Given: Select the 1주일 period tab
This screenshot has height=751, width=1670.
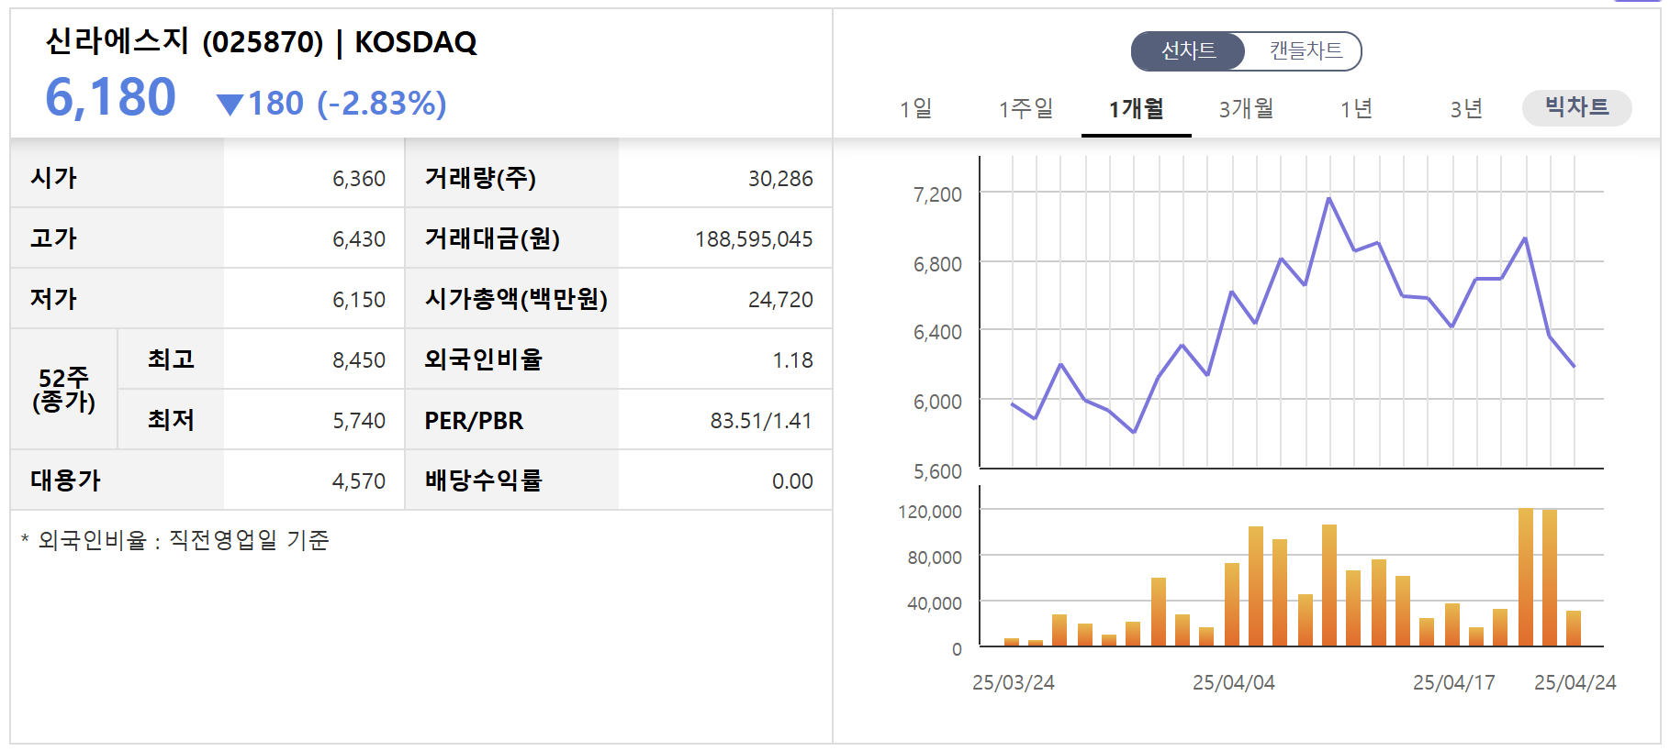Looking at the screenshot, I should (x=1026, y=109).
